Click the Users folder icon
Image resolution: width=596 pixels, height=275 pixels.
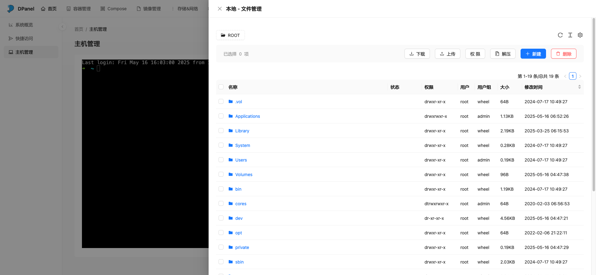tap(231, 160)
